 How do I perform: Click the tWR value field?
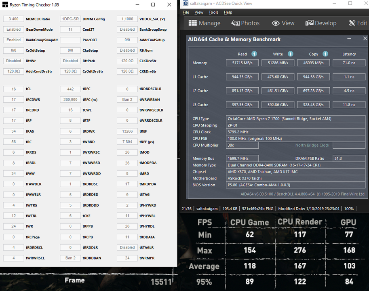[14, 226]
